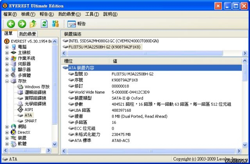Select ASPI in the tree
The width and height of the screenshot is (250, 164).
coord(29,110)
